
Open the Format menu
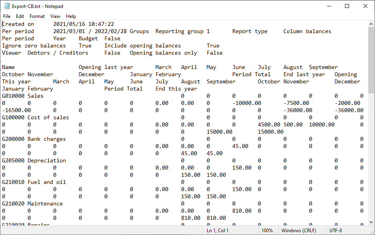pos(37,16)
